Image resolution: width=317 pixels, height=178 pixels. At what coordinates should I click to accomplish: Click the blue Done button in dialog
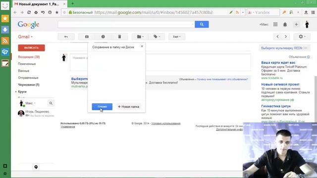click(x=102, y=107)
